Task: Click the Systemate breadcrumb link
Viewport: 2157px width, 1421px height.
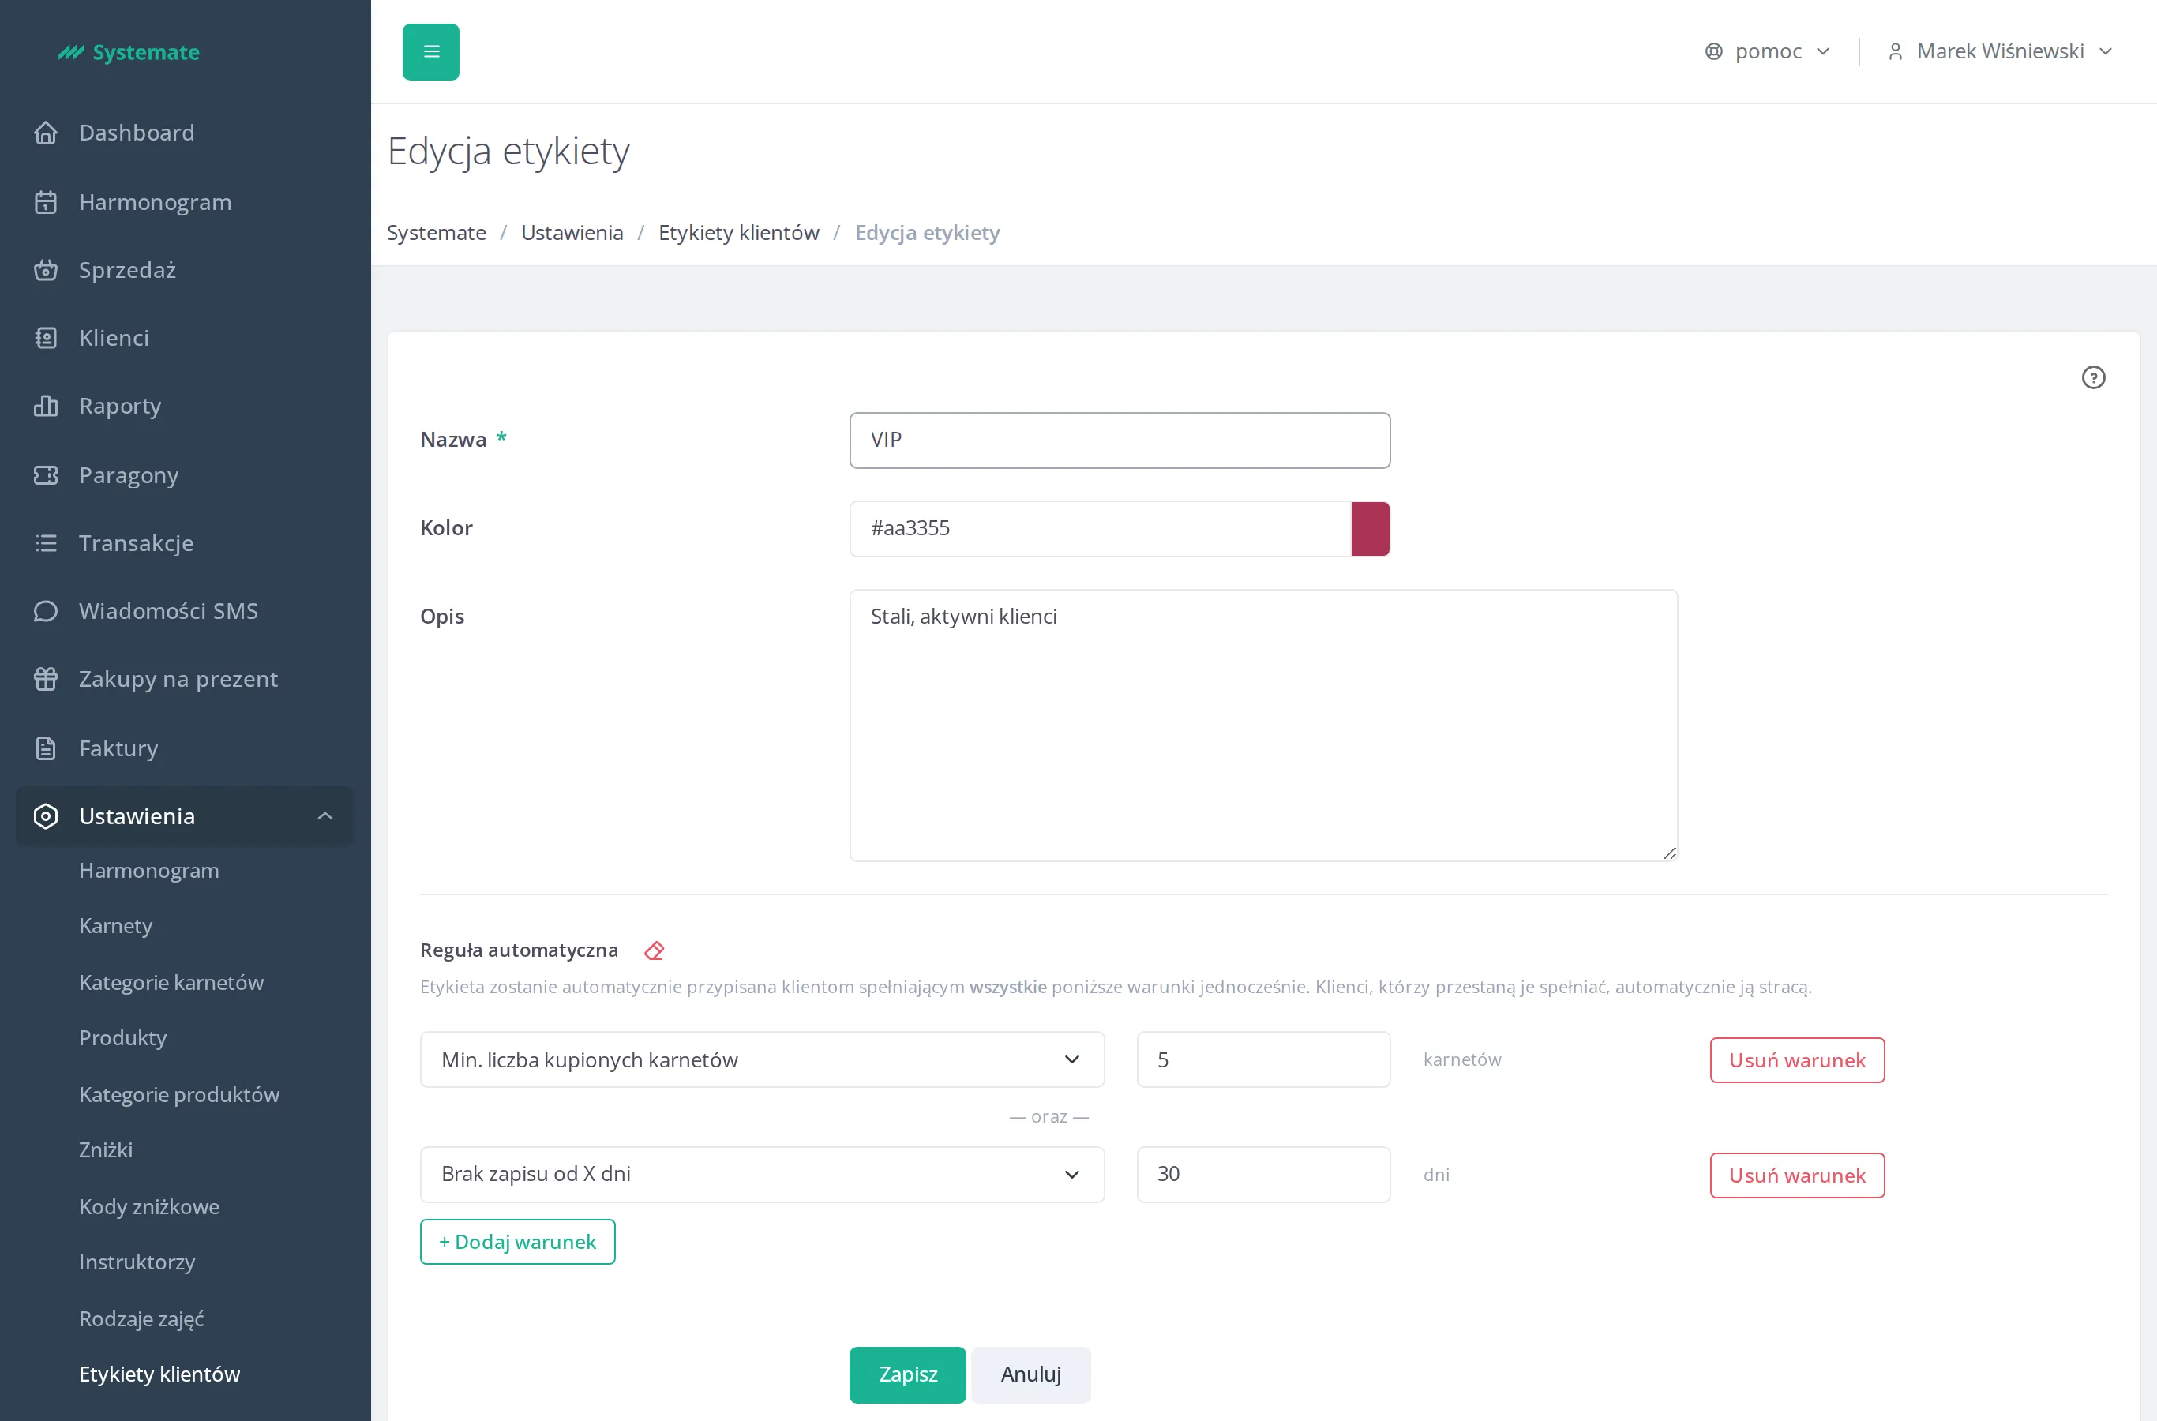Action: pyautogui.click(x=436, y=233)
